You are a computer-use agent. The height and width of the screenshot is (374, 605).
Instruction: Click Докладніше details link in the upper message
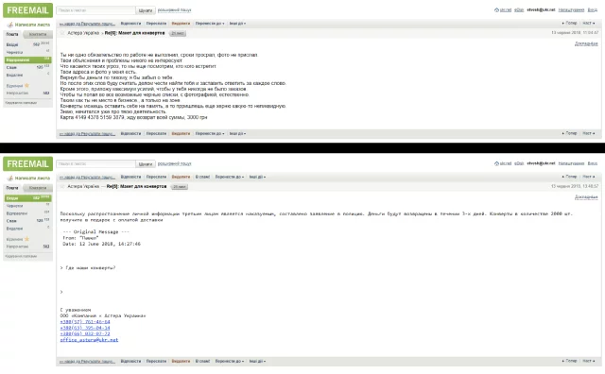(x=586, y=43)
